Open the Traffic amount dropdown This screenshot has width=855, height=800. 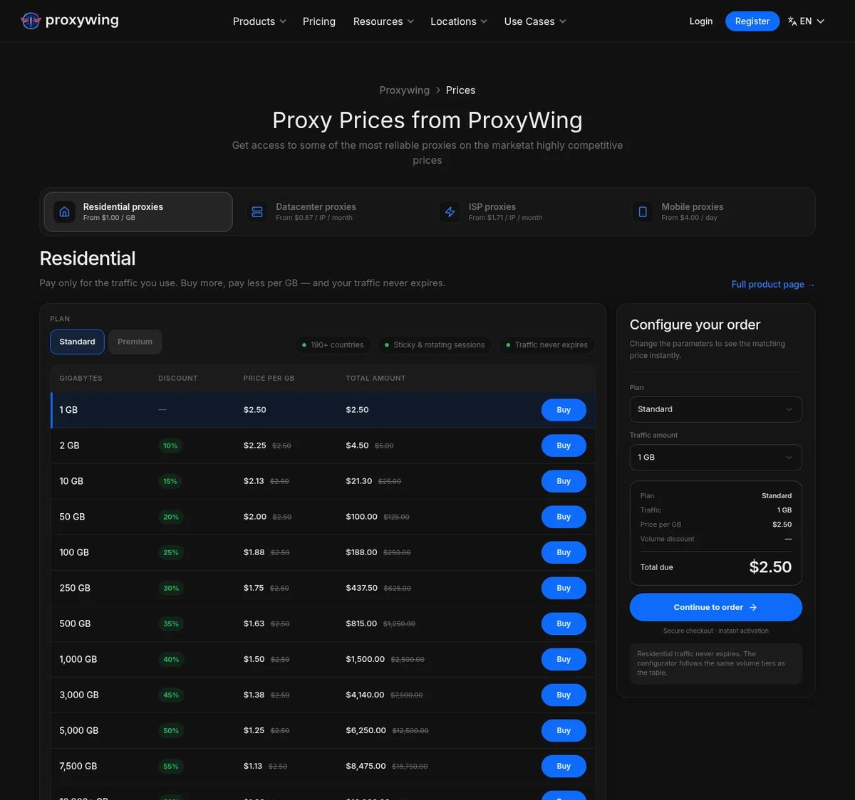coord(715,458)
